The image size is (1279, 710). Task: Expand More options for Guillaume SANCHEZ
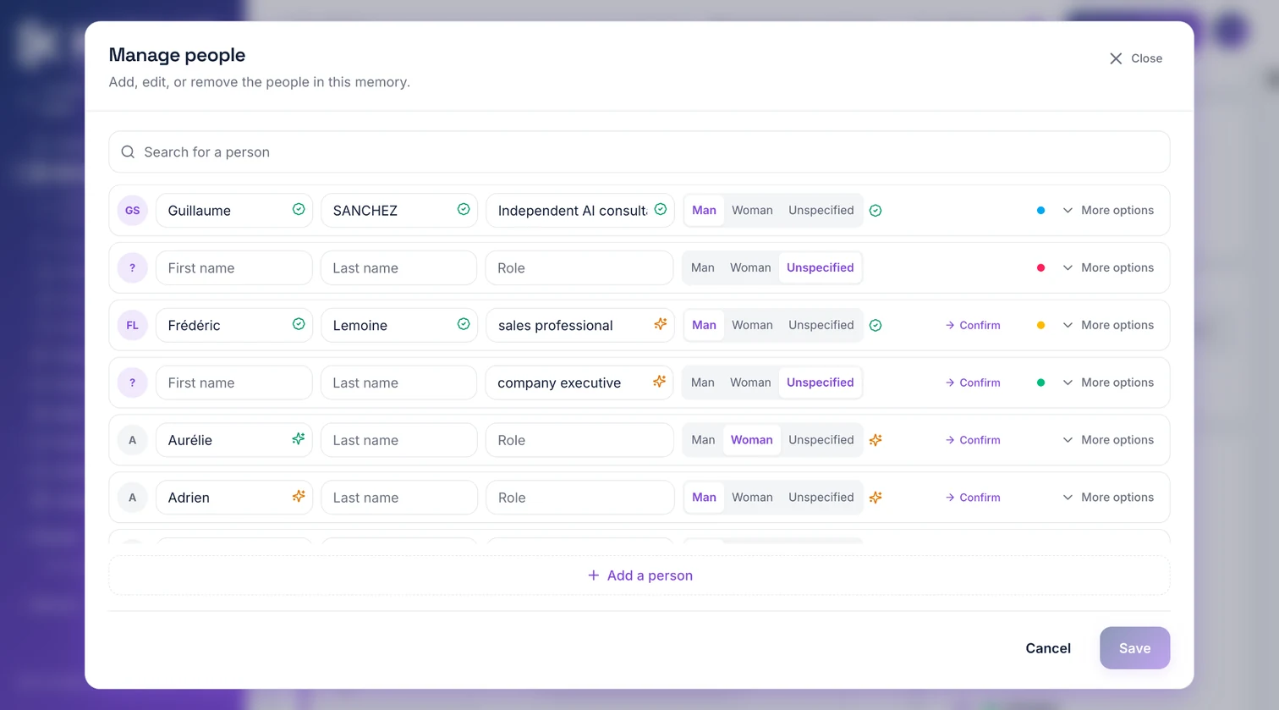tap(1108, 211)
